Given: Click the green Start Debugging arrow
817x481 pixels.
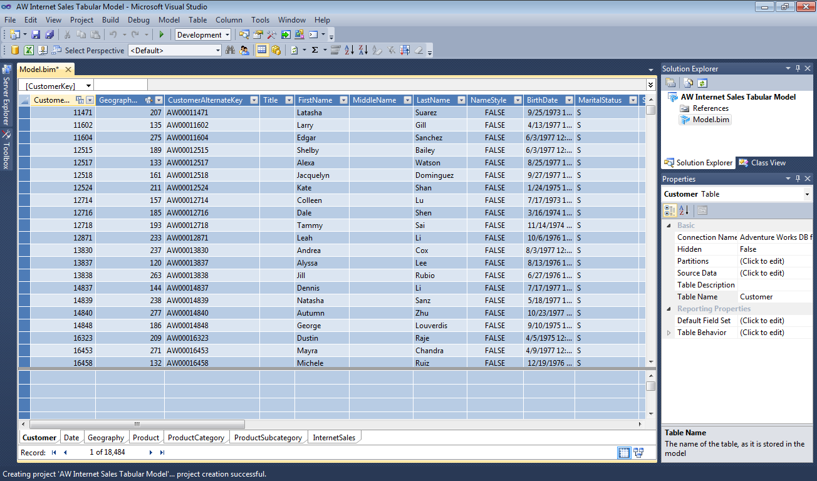Looking at the screenshot, I should tap(162, 34).
